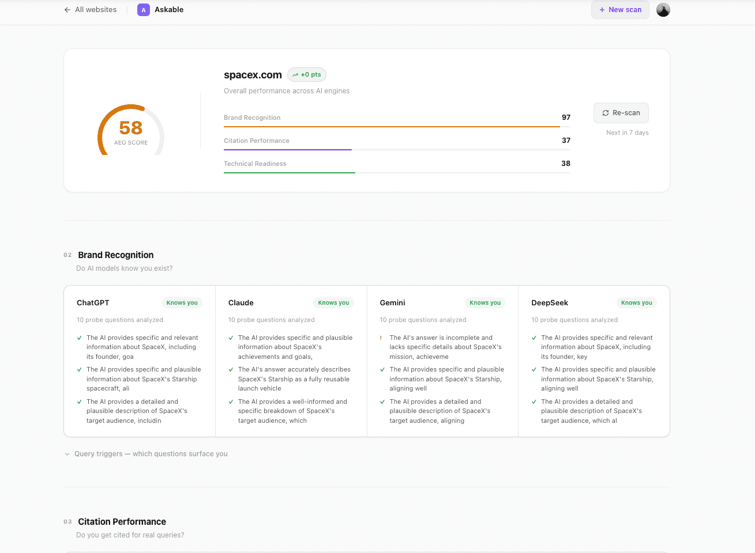Click ChatGPT's Knows you badge

tap(182, 303)
